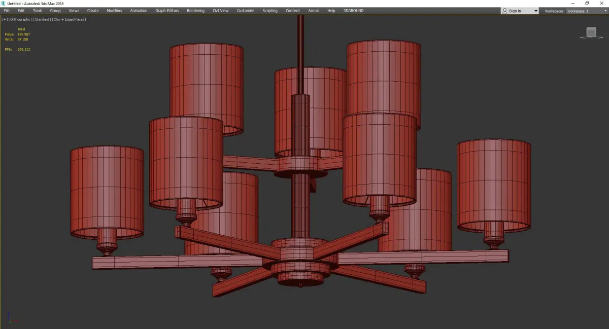The width and height of the screenshot is (609, 329).
Task: Open the Views menu
Action: [x=74, y=11]
